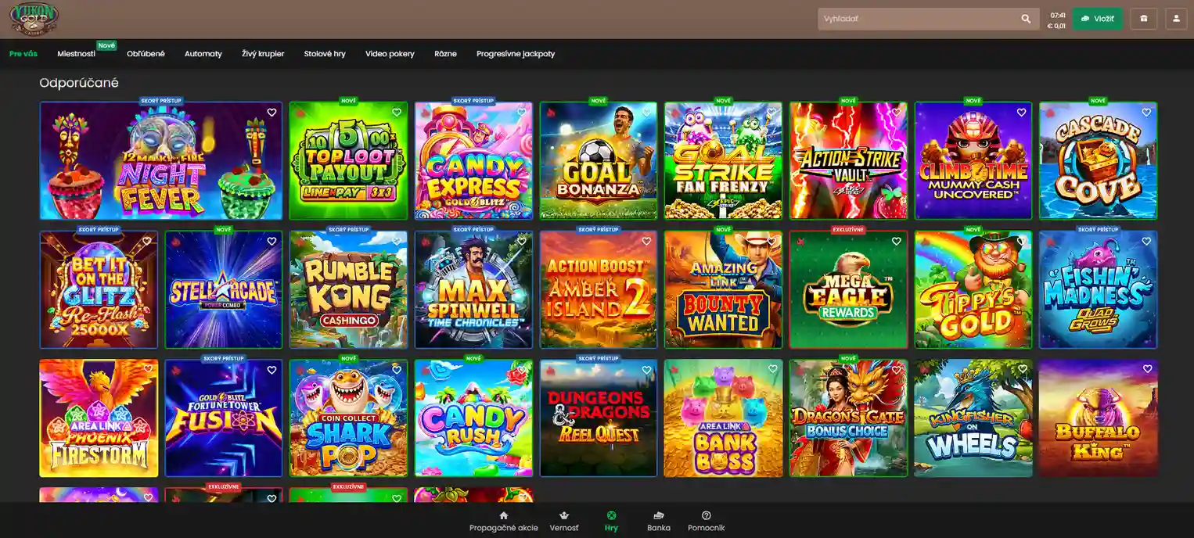Select the Hry games icon
This screenshot has height=538, width=1194.
tap(611, 515)
